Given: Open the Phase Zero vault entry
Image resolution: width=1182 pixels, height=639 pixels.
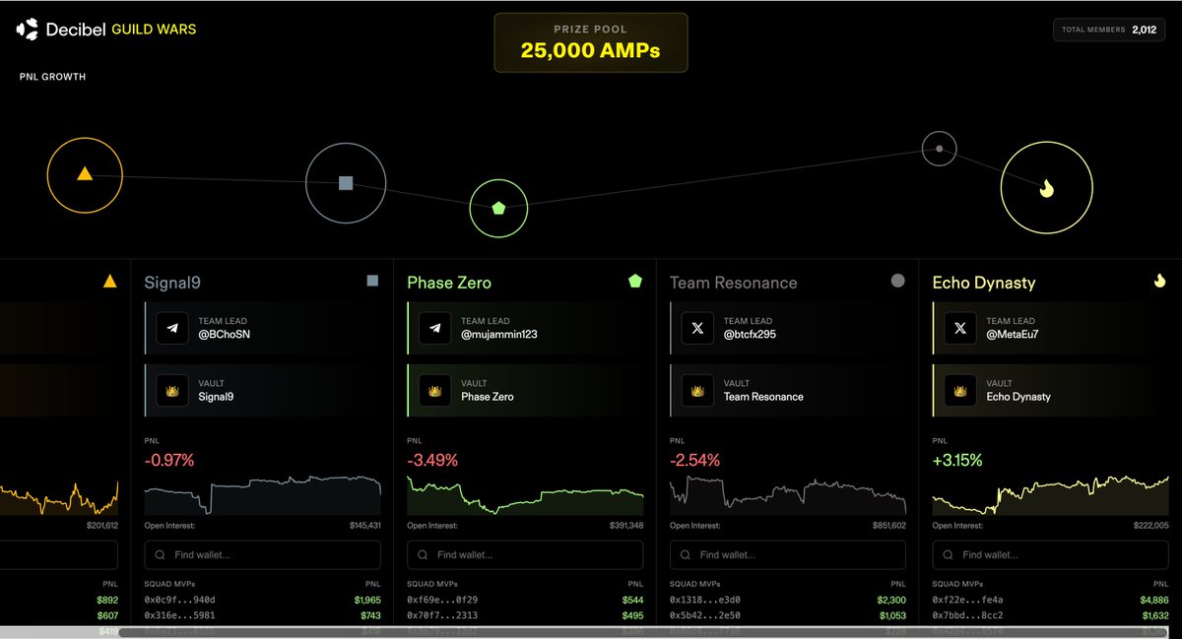Looking at the screenshot, I should click(x=525, y=391).
